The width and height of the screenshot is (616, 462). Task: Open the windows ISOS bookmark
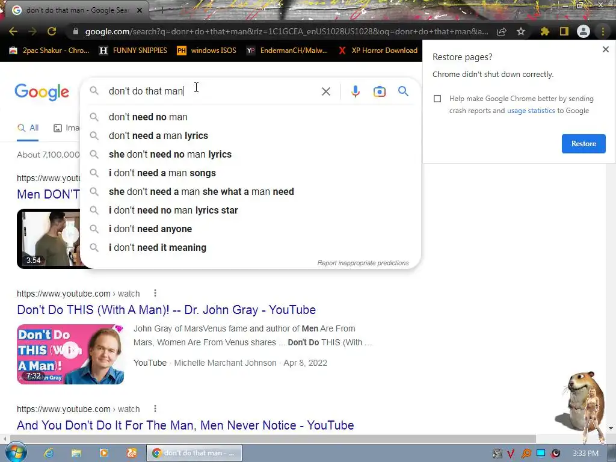207,51
